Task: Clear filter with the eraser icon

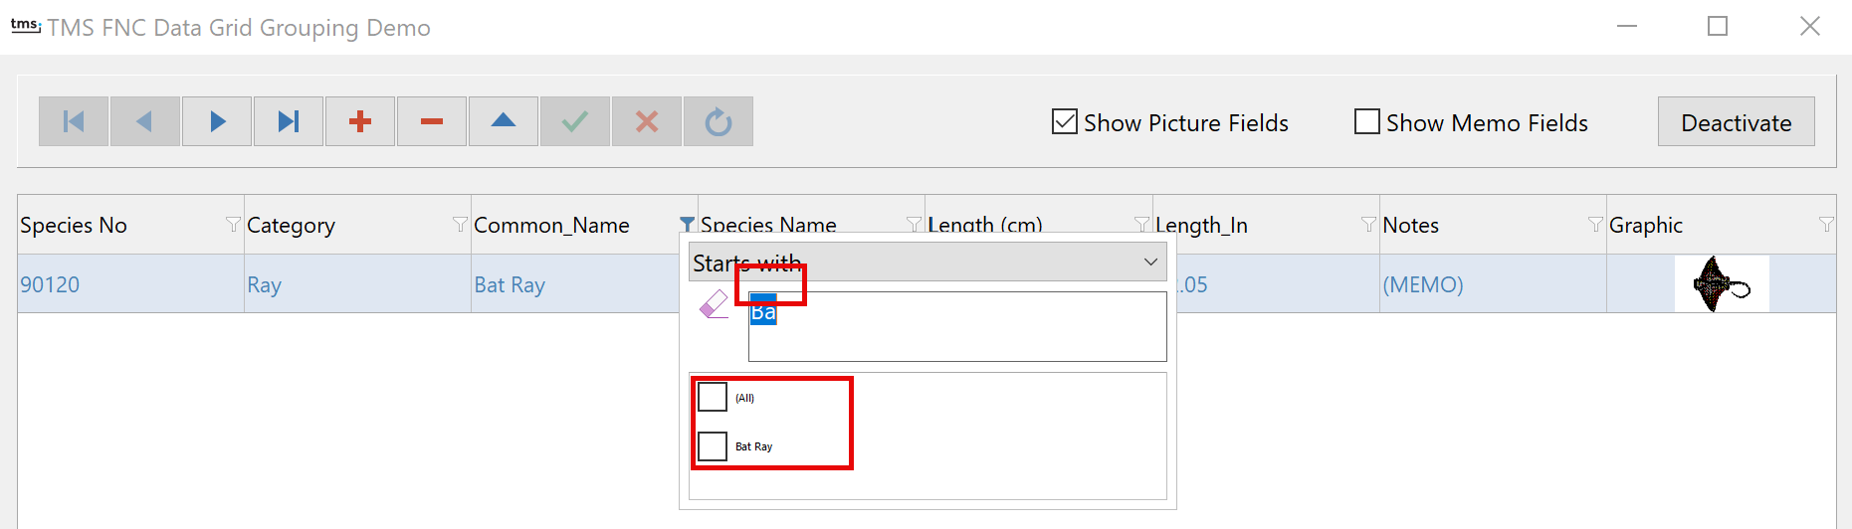Action: pyautogui.click(x=715, y=304)
